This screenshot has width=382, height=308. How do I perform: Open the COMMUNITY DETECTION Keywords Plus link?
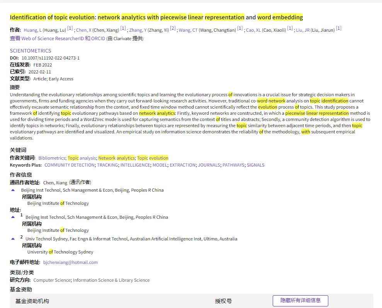(70, 165)
